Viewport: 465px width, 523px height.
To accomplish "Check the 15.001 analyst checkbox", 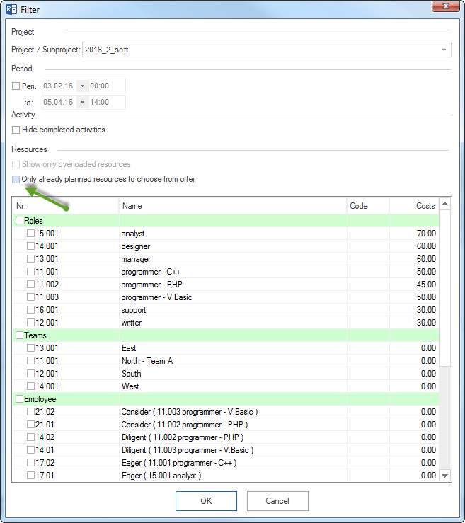I will click(30, 233).
